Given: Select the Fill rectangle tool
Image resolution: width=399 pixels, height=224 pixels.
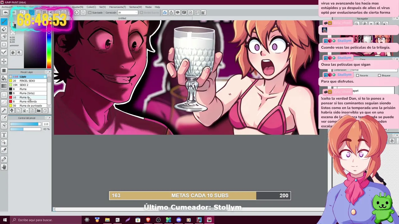Looking at the screenshot, I should 4,70.
